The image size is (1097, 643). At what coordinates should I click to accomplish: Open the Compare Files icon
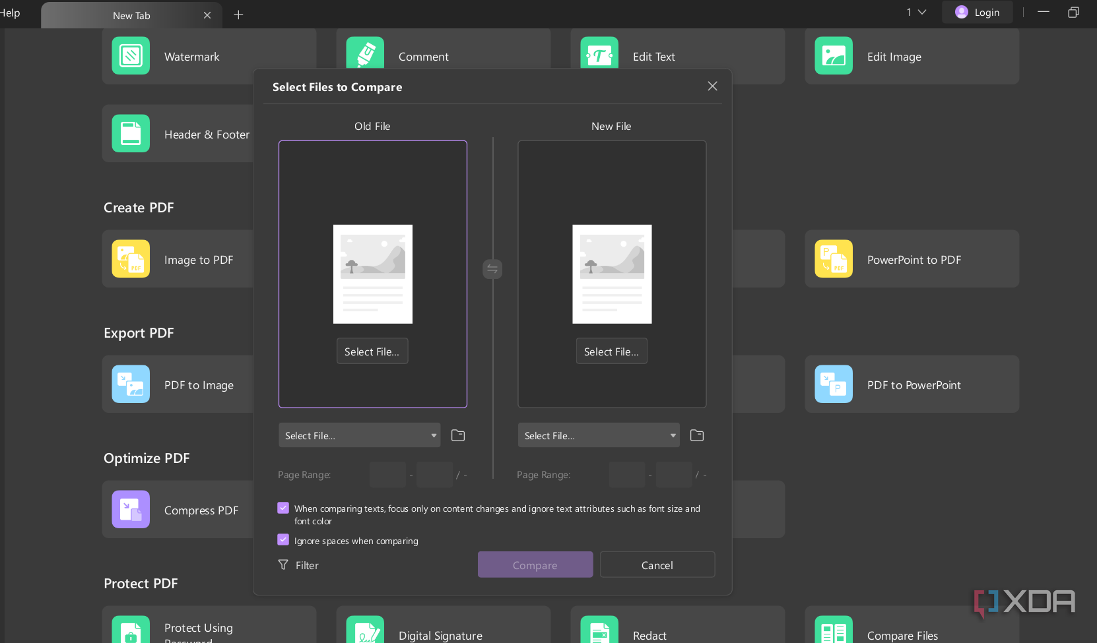point(834,630)
